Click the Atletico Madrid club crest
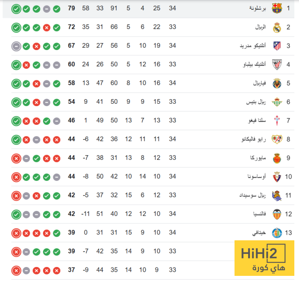 click(277, 46)
